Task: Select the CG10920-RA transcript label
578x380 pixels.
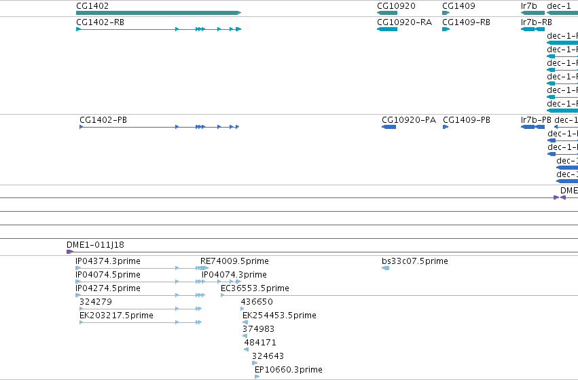Action: 404,22
